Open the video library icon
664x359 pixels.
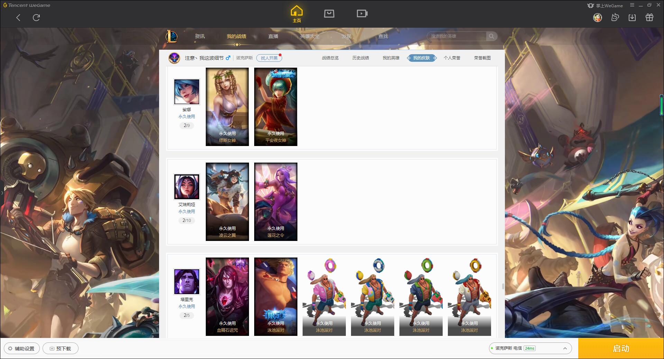[x=362, y=13]
